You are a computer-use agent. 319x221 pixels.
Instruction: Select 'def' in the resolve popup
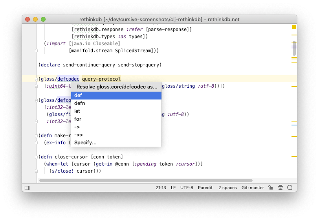click(116, 95)
